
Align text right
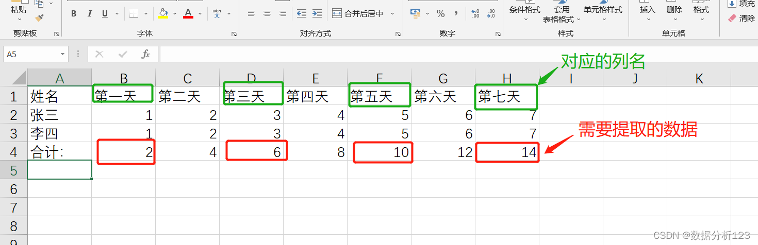(x=283, y=14)
